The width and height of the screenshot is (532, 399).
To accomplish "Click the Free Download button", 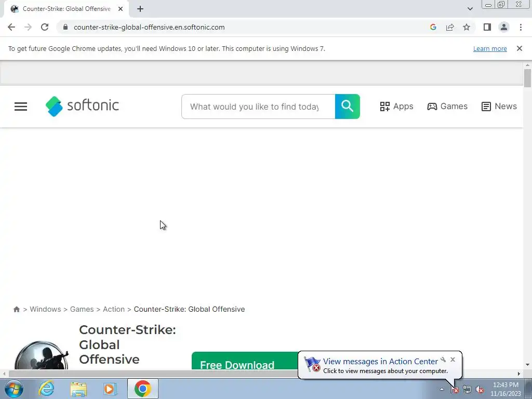I will tap(245, 362).
